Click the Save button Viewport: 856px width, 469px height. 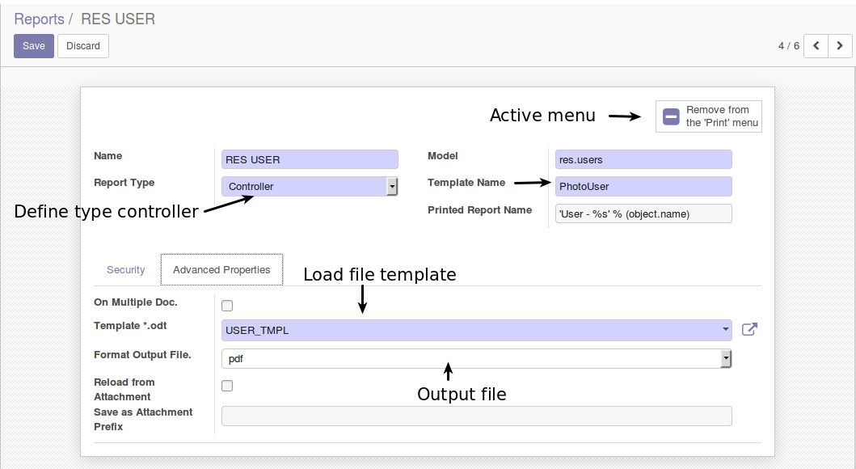[x=34, y=46]
